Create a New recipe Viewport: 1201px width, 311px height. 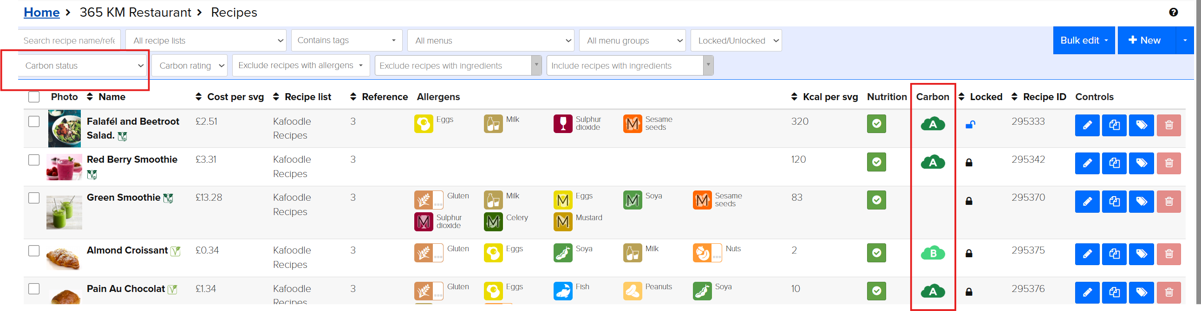(1147, 40)
